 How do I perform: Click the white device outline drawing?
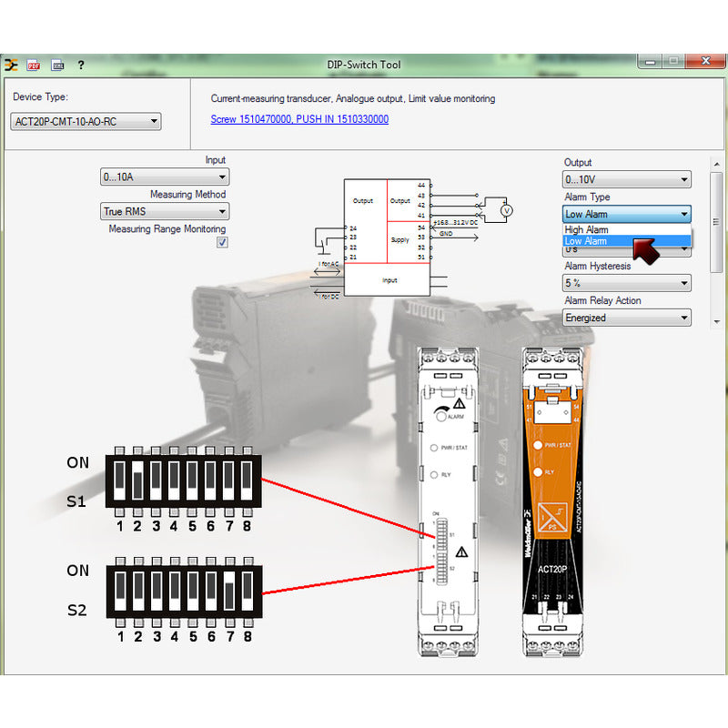[x=448, y=501]
